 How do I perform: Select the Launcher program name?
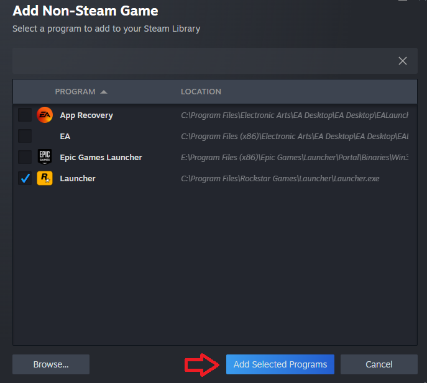tap(78, 178)
